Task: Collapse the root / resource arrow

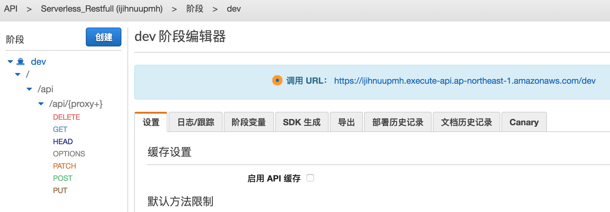Action: pos(18,74)
